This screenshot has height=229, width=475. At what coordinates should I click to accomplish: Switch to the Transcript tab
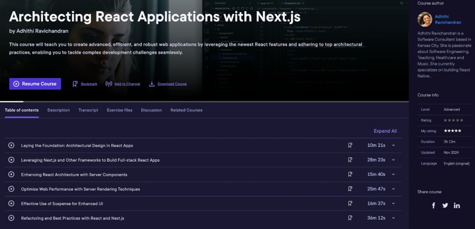pos(88,110)
